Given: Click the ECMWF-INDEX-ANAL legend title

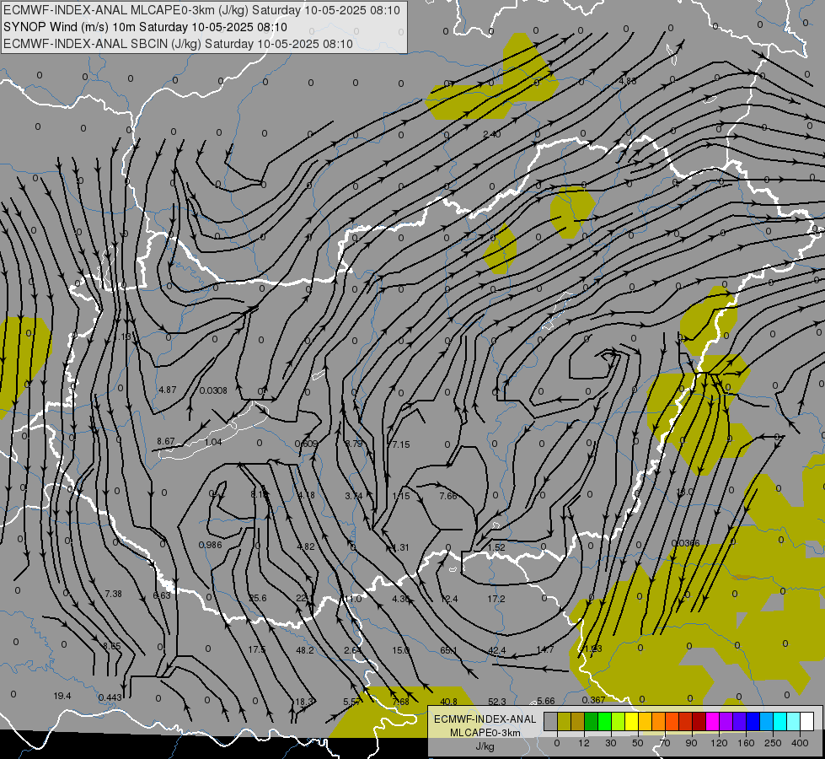Looking at the screenshot, I should [x=485, y=719].
